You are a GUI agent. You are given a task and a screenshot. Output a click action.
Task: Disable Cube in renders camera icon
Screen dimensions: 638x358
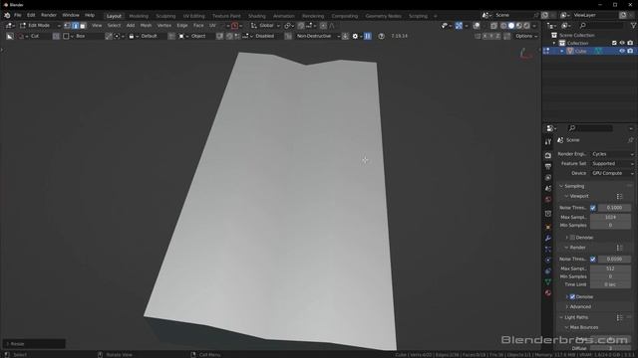click(x=630, y=51)
